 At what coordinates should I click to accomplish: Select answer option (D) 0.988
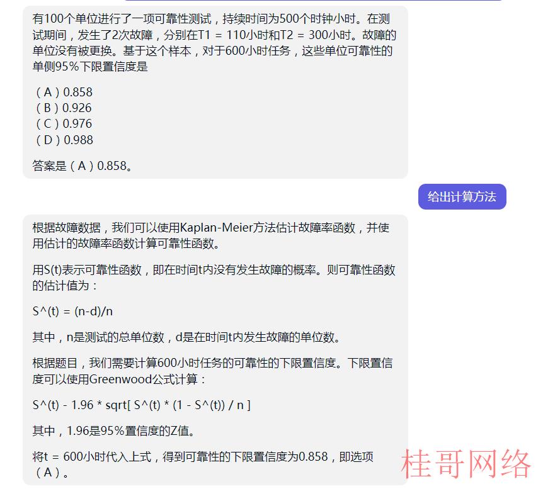click(64, 140)
